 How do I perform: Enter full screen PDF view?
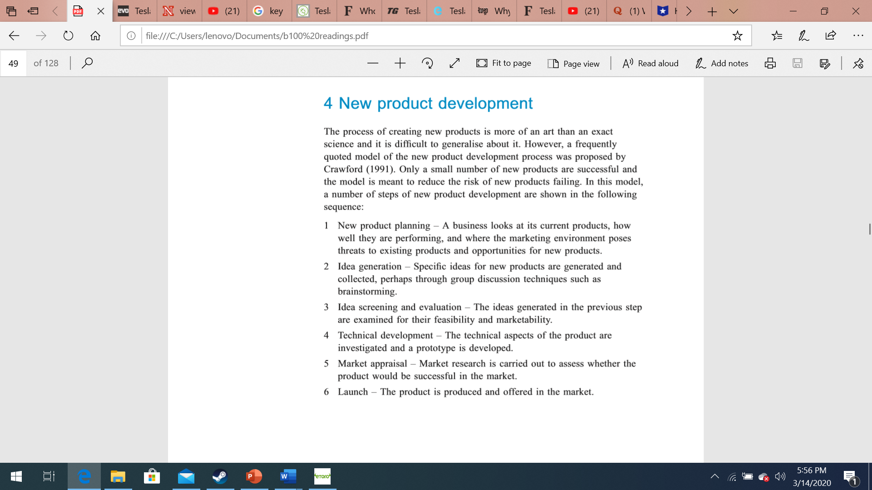(455, 64)
